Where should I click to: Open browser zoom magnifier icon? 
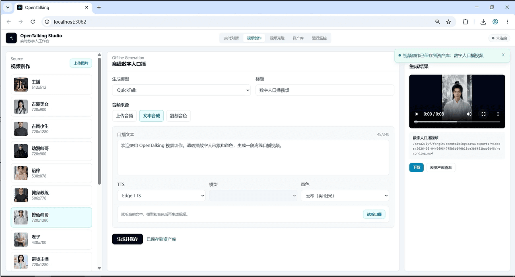pyautogui.click(x=438, y=22)
